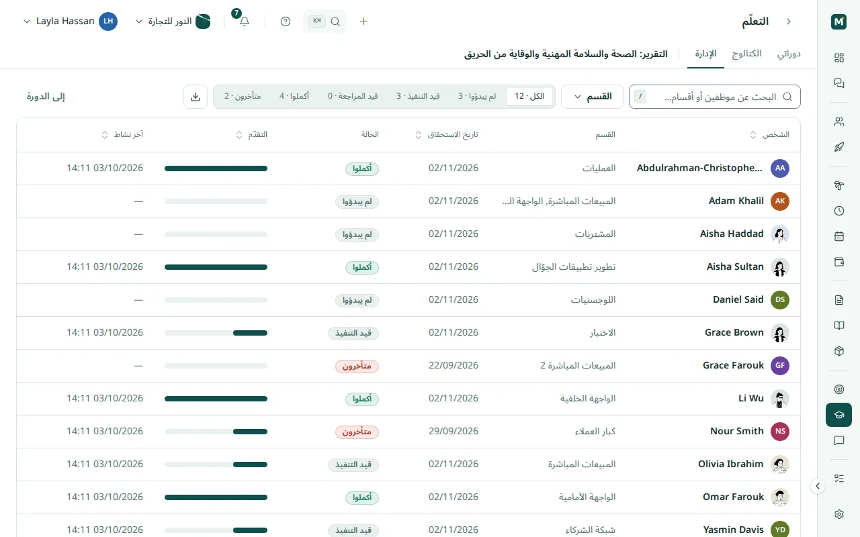Image resolution: width=860 pixels, height=537 pixels.
Task: Open the clock icon in sidebar
Action: pos(838,211)
